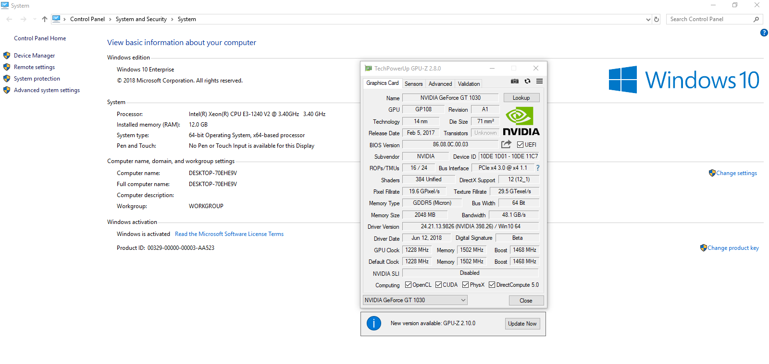Switch to the Graphics Card tab

(x=382, y=83)
